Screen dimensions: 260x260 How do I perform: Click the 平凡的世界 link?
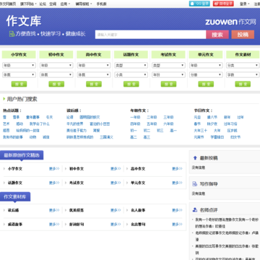pyautogui.click(x=74, y=124)
